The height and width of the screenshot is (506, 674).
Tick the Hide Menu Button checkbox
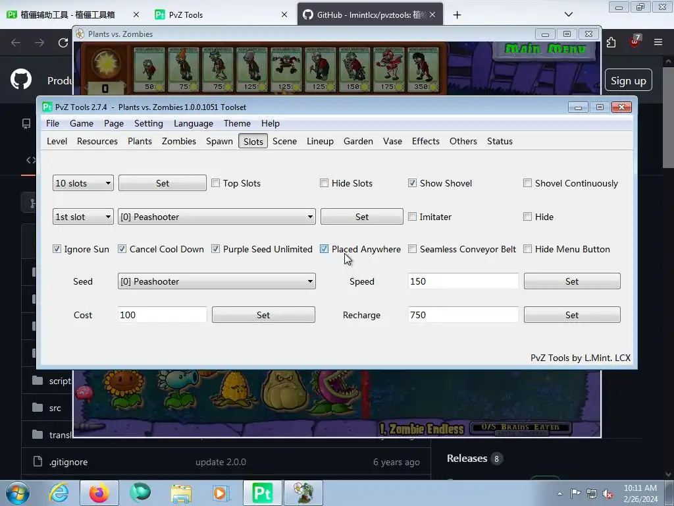[527, 249]
